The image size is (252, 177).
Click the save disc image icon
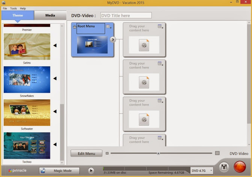pos(224,167)
